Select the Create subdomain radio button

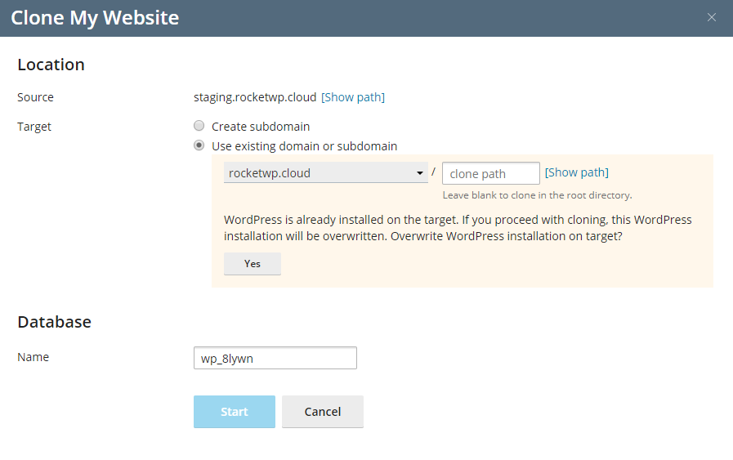[x=199, y=127]
